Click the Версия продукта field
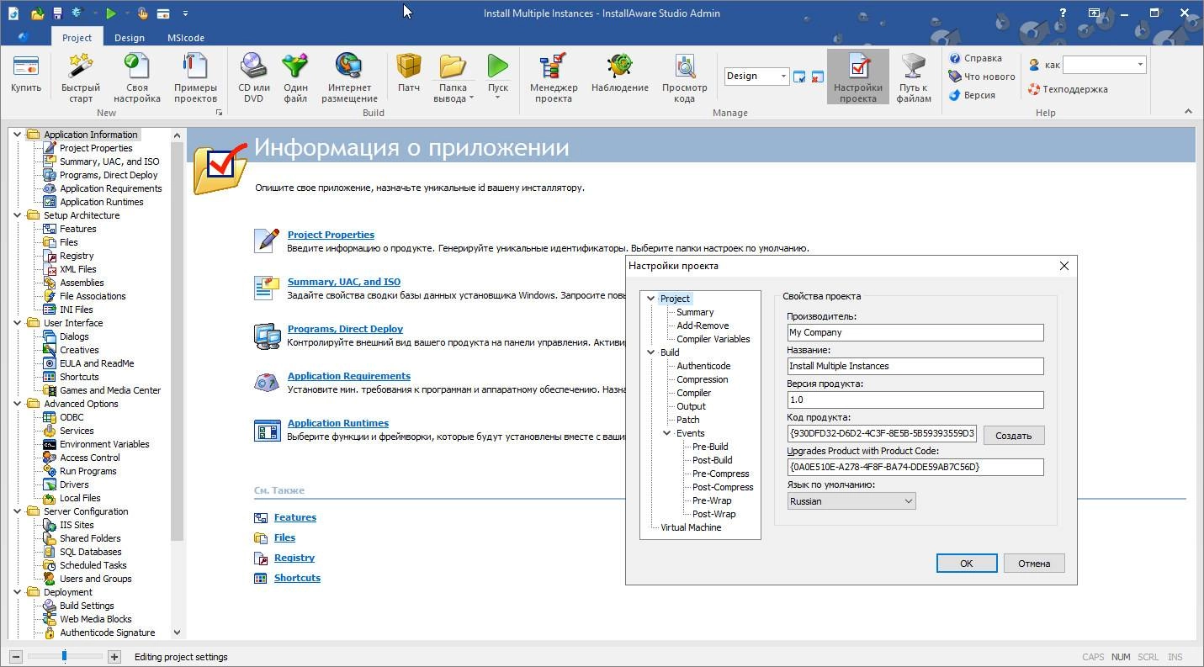1204x667 pixels. [x=915, y=400]
